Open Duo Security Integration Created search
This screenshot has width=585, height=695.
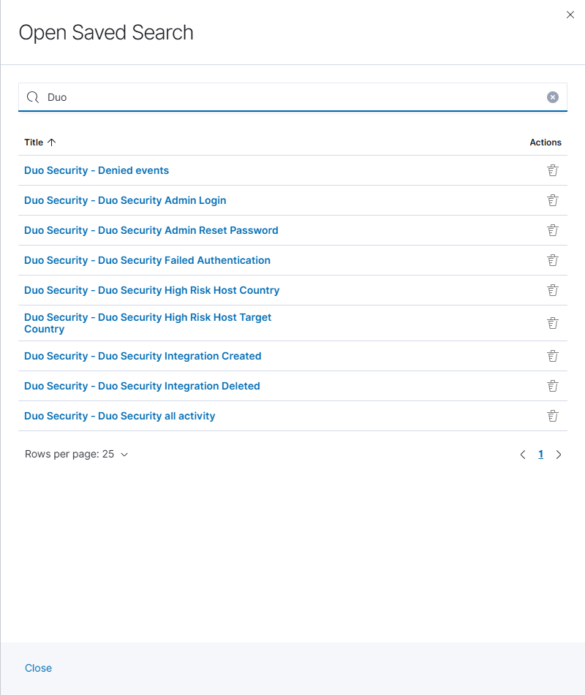pos(143,356)
